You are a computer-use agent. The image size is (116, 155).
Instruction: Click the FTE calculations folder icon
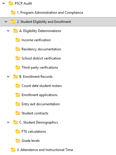(18, 132)
